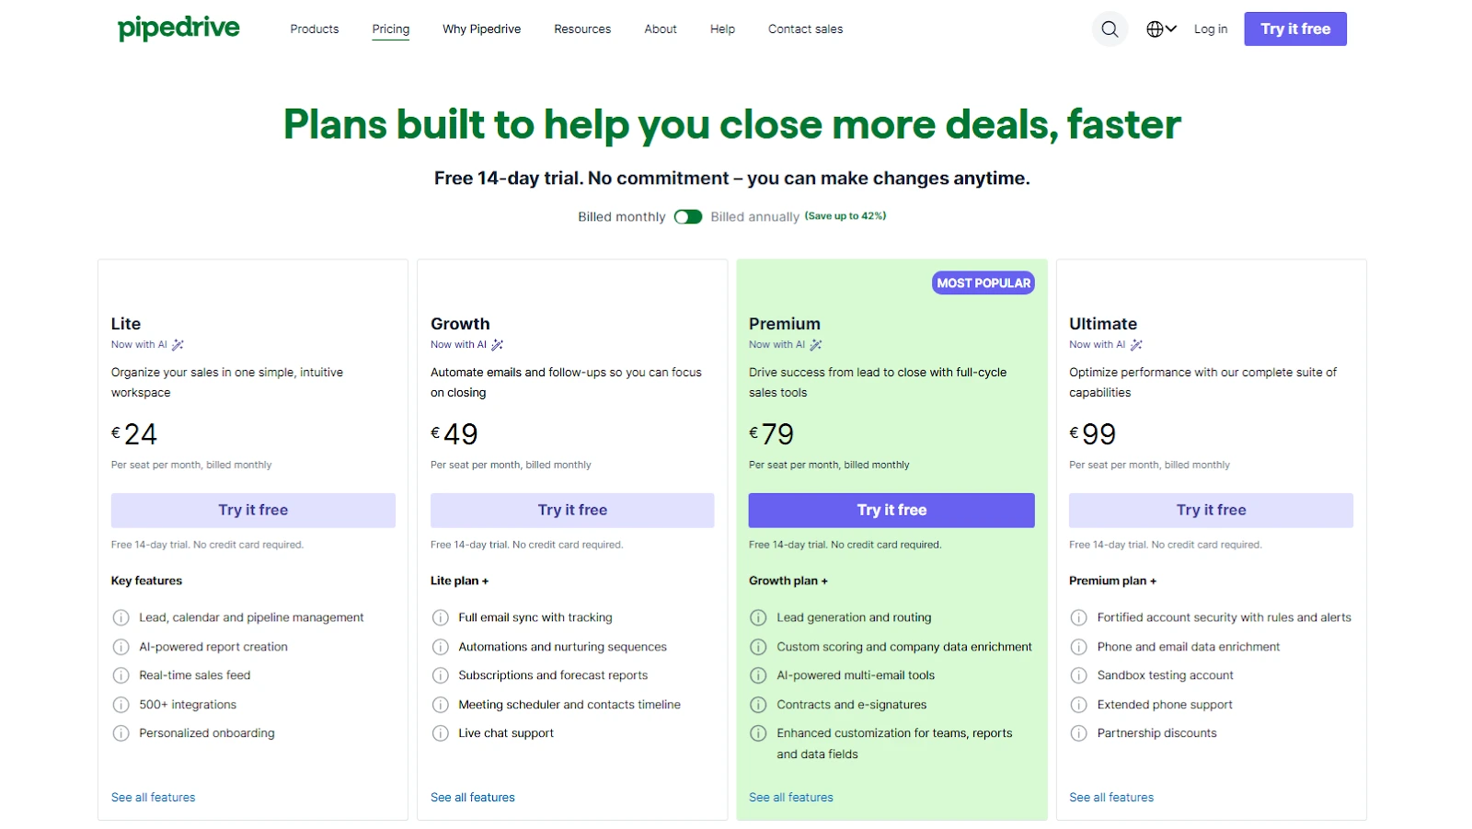Click info icon for 500+ integrations
Screen dimensions: 1472x829
click(x=121, y=706)
